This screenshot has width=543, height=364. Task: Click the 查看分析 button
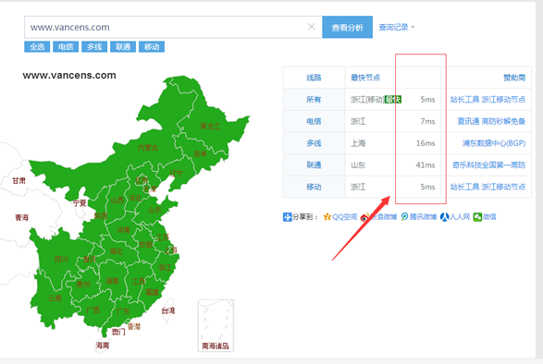[347, 27]
